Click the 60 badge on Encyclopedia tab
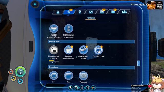164x92 pixels. (115, 10)
